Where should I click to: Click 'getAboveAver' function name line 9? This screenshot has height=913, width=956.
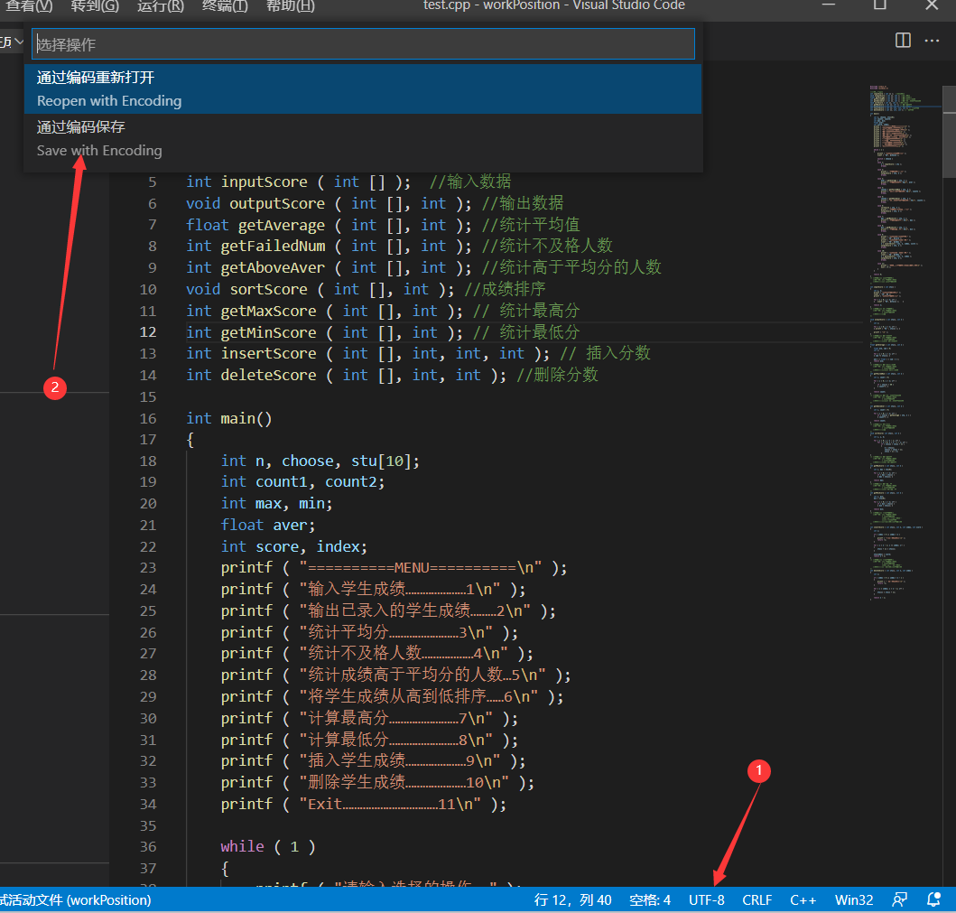(x=273, y=267)
